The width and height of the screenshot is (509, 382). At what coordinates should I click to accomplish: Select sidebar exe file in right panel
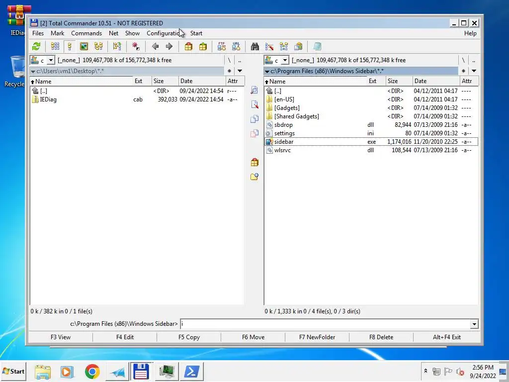pyautogui.click(x=371, y=142)
